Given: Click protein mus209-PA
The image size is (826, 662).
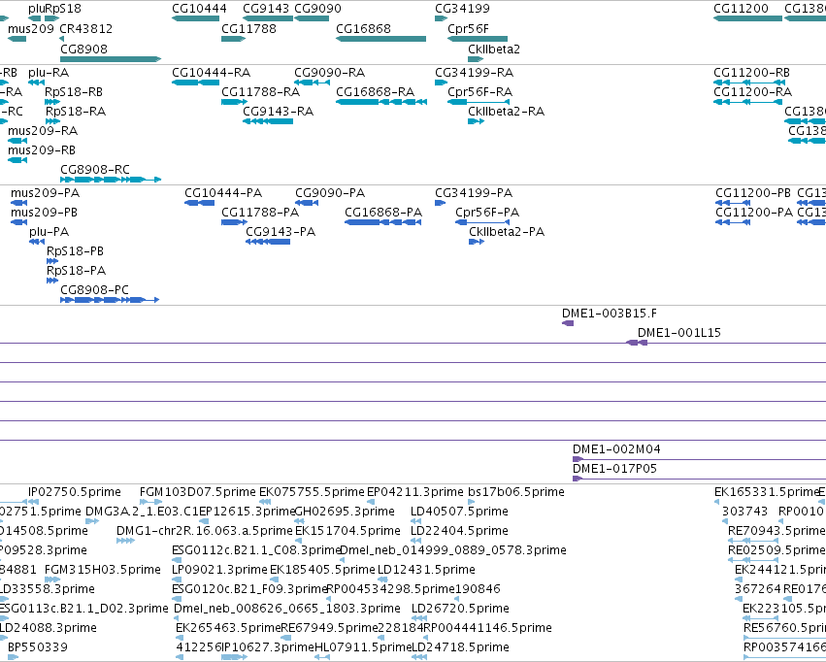Looking at the screenshot, I should tap(45, 193).
